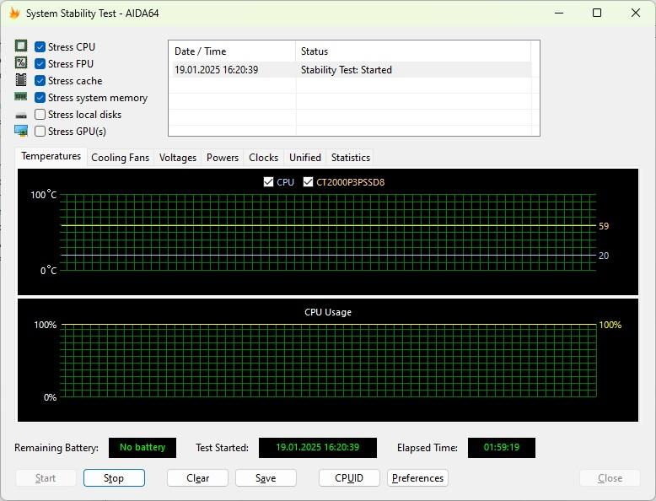Viewport: 656px width, 501px height.
Task: Show the Unified tab
Action: [305, 158]
